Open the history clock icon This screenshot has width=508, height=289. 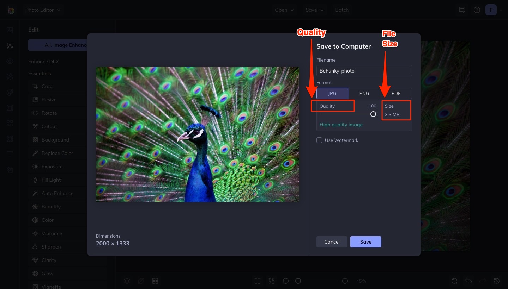(x=497, y=281)
